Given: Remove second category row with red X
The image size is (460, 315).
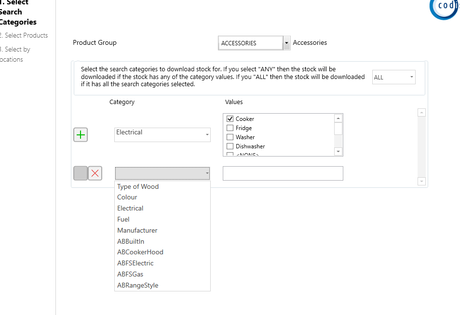Looking at the screenshot, I should pyautogui.click(x=95, y=173).
